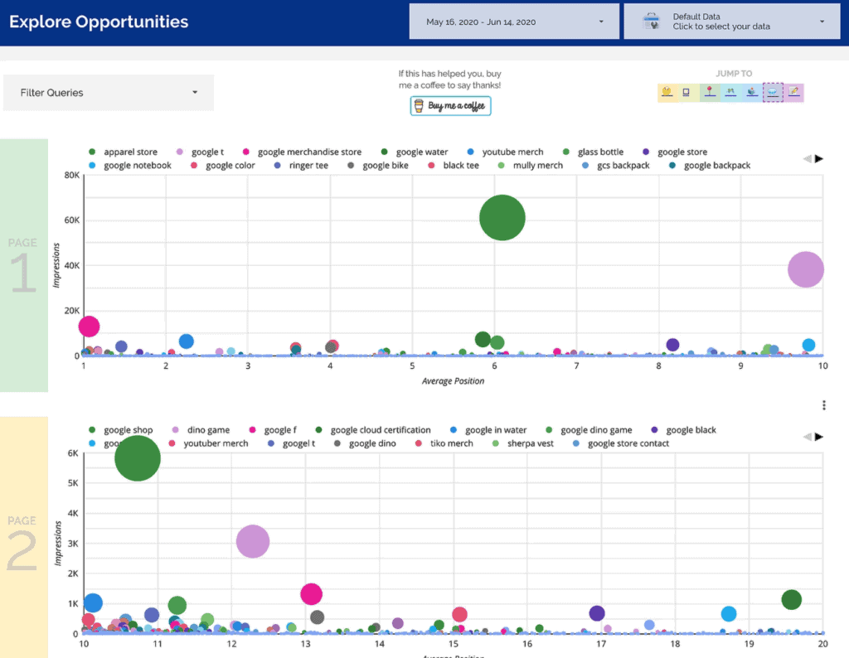
Task: Select 'google shop' legend label
Action: [129, 430]
